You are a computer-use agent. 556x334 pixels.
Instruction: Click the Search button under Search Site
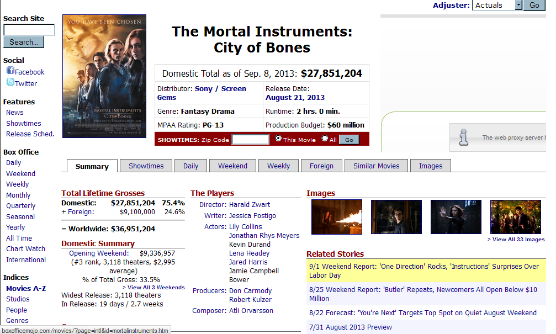(24, 42)
